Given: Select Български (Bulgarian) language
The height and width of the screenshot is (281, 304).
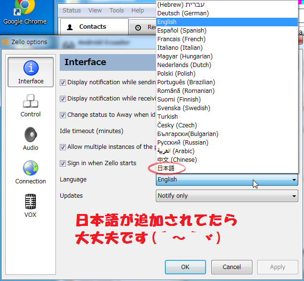Looking at the screenshot, I should (x=227, y=134).
